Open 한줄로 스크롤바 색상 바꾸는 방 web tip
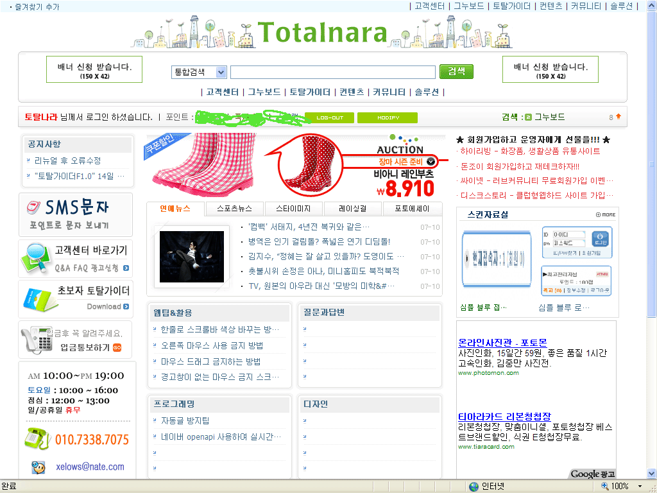 (x=220, y=329)
